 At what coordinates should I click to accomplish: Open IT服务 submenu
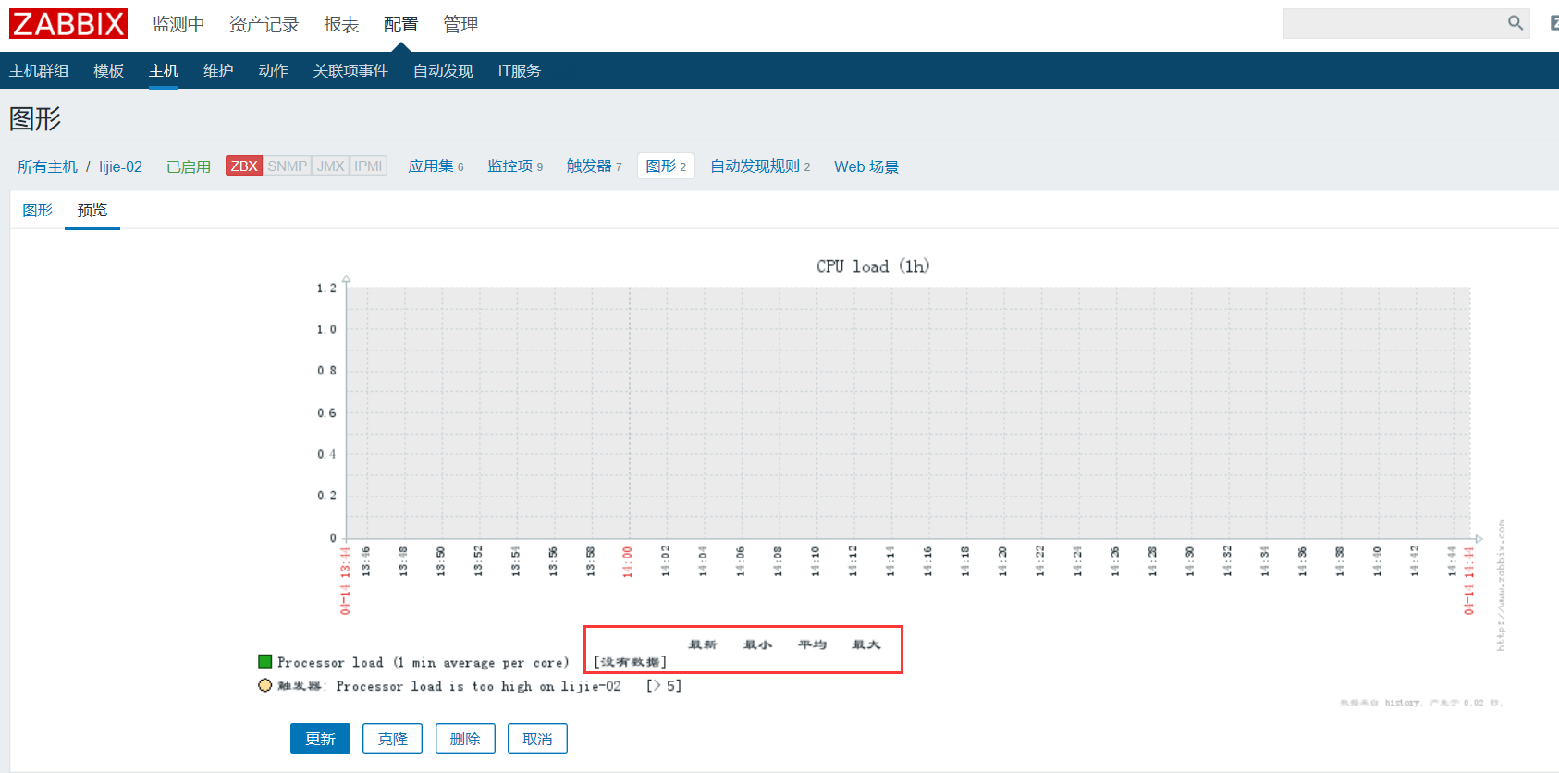520,71
